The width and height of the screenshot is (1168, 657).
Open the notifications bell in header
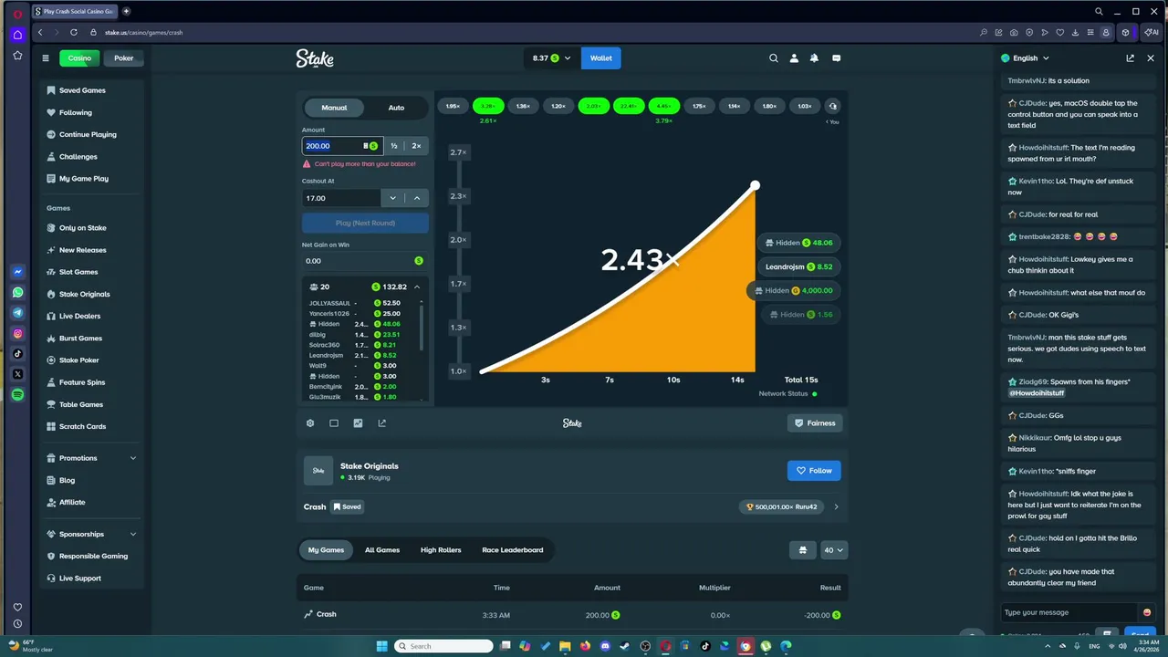tap(814, 58)
